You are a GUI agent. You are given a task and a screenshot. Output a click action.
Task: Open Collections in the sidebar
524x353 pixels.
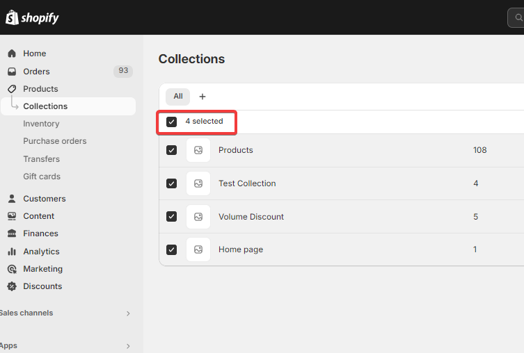point(68,106)
